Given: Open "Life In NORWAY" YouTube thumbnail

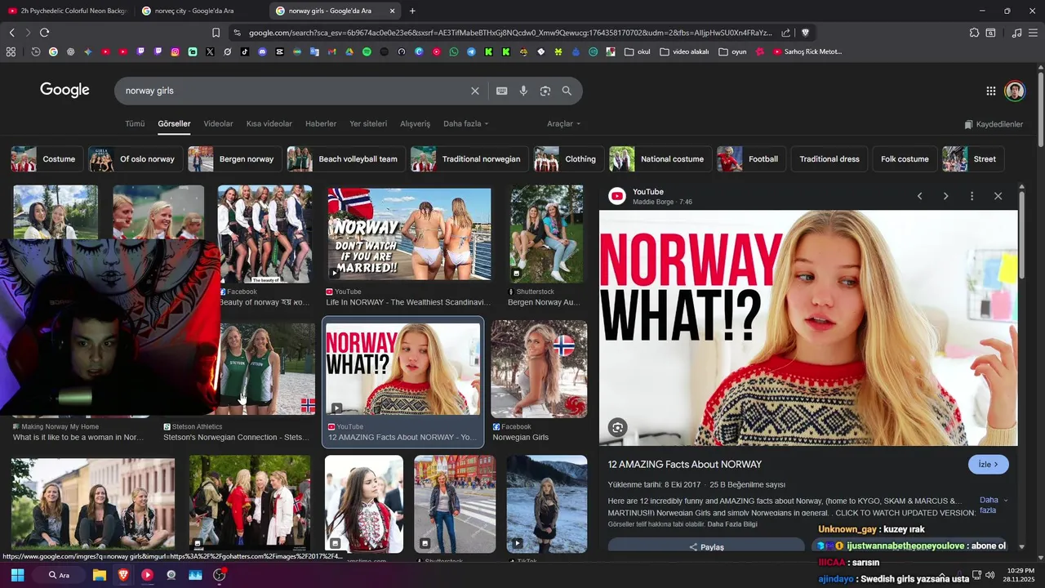Looking at the screenshot, I should pyautogui.click(x=409, y=235).
